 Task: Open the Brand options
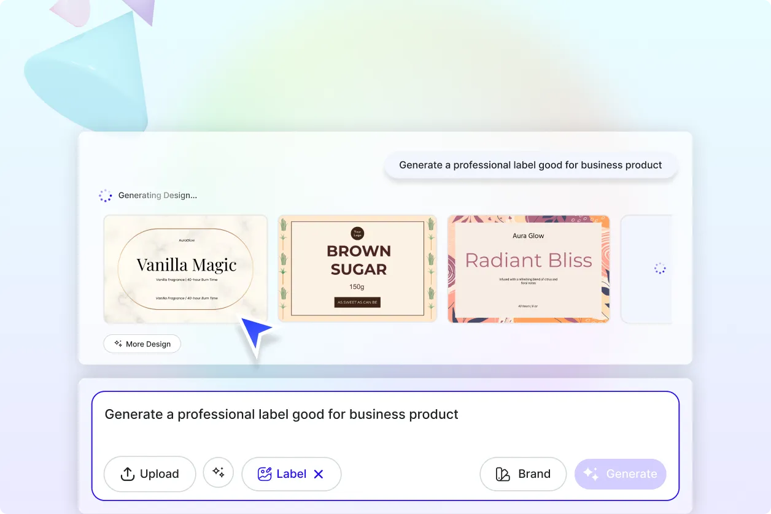click(x=523, y=474)
